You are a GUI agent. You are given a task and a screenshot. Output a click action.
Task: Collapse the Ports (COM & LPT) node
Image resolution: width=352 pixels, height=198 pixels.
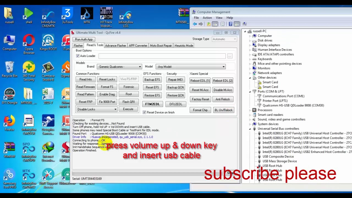click(250, 91)
